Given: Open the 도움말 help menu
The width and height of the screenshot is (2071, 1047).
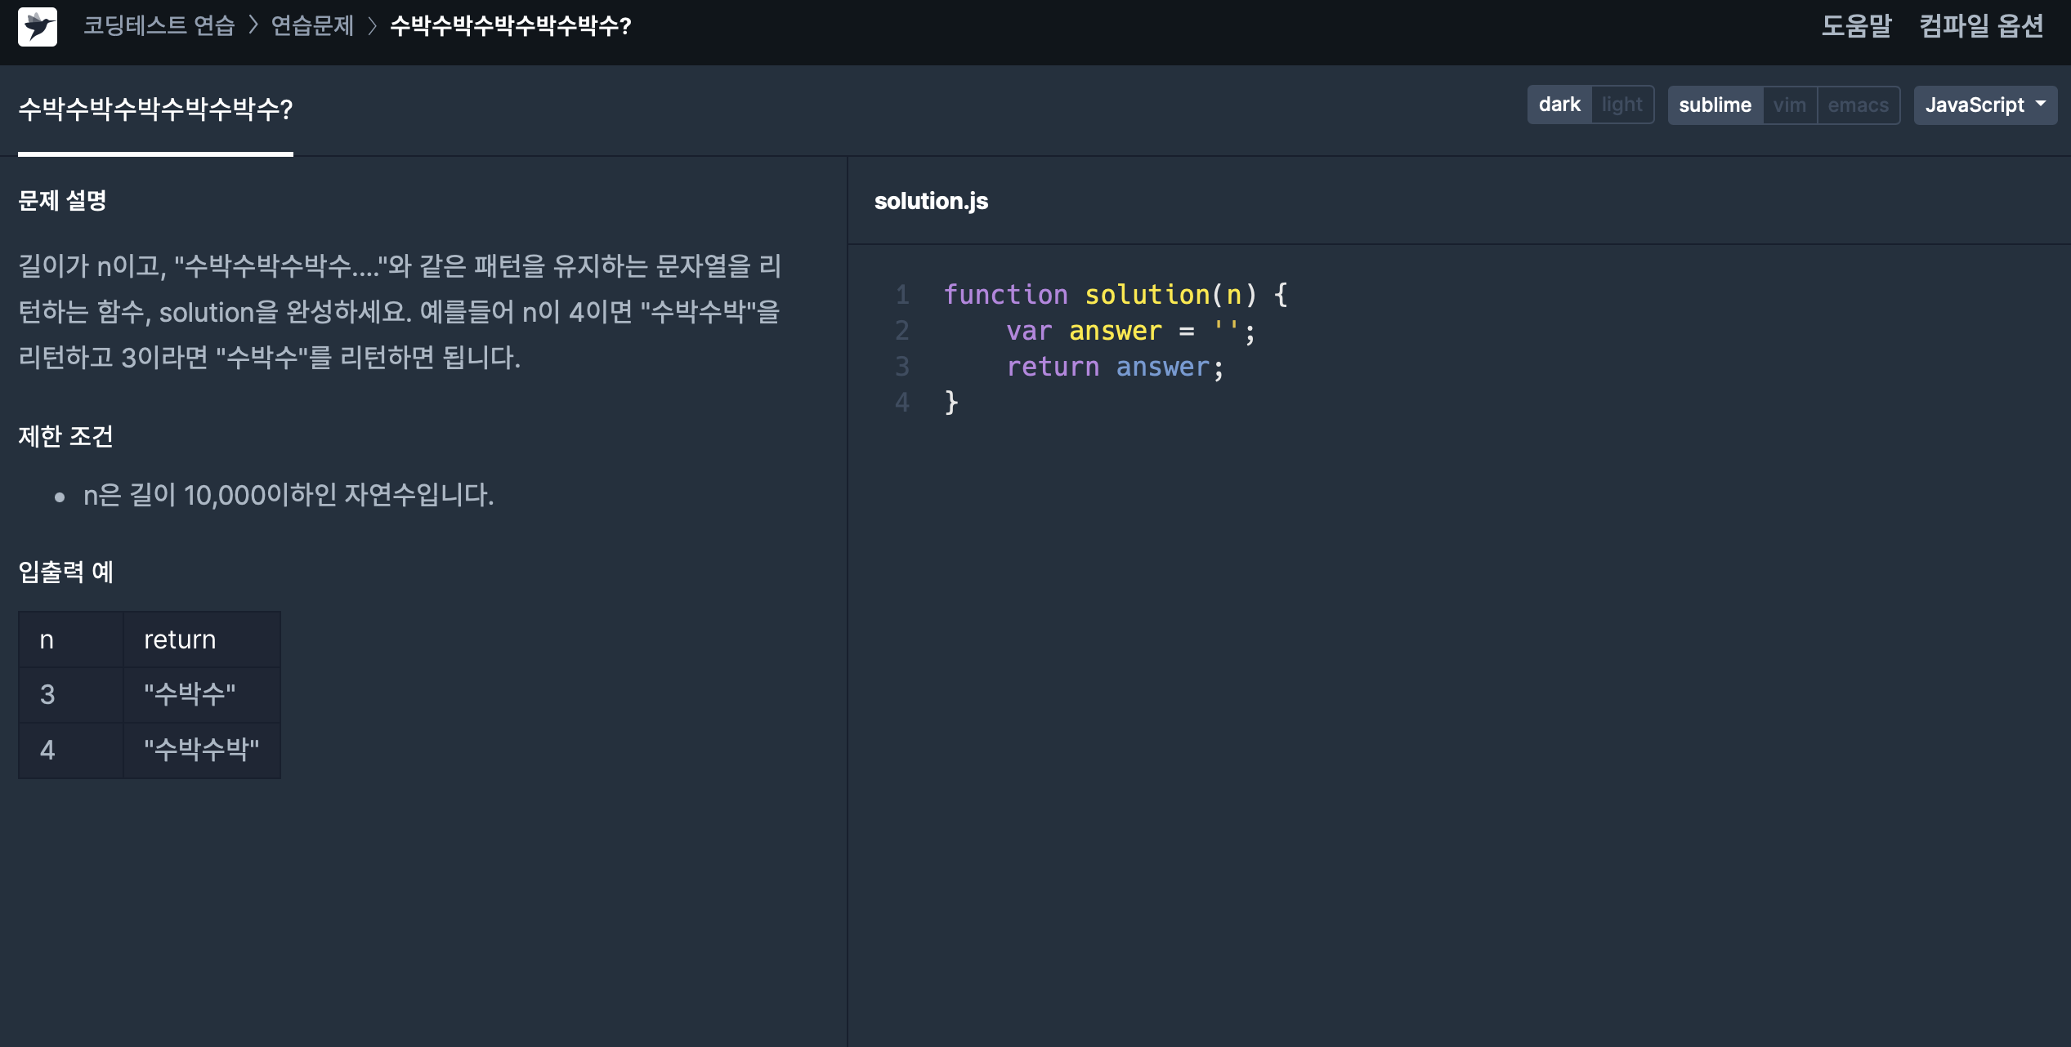Looking at the screenshot, I should point(1856,25).
